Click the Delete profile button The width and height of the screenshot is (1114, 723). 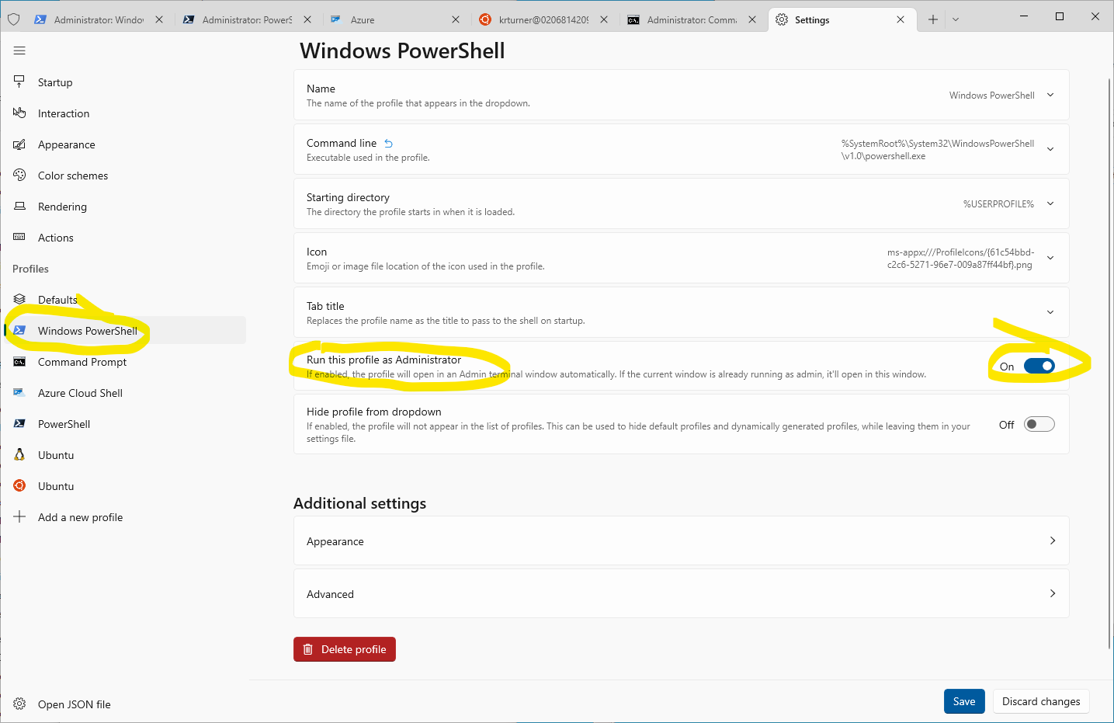tap(345, 649)
